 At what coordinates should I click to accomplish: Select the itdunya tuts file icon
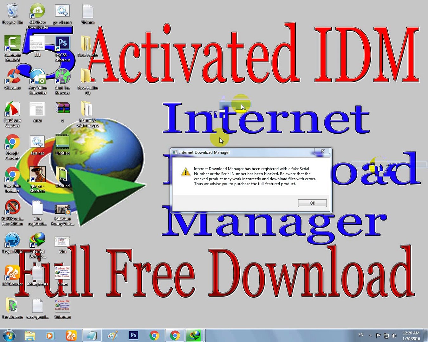coord(37,276)
